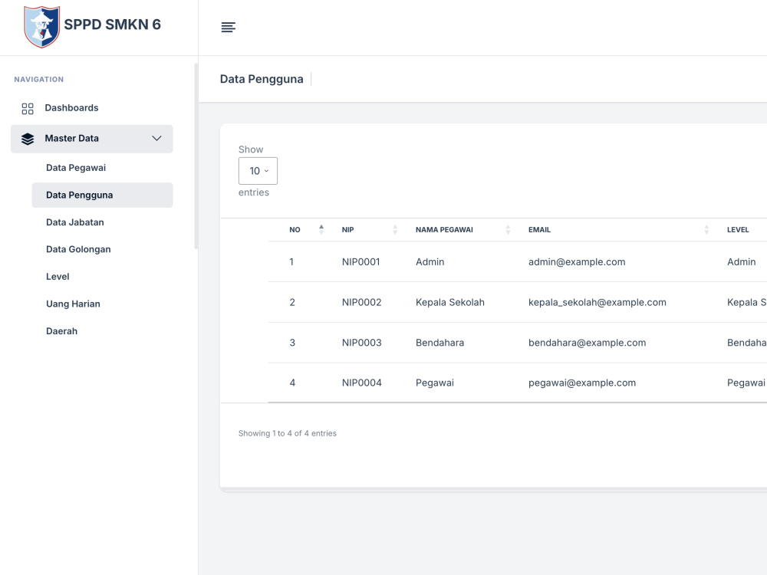This screenshot has width=767, height=575.
Task: Toggle the sidebar hamburger menu icon
Action: pyautogui.click(x=228, y=28)
